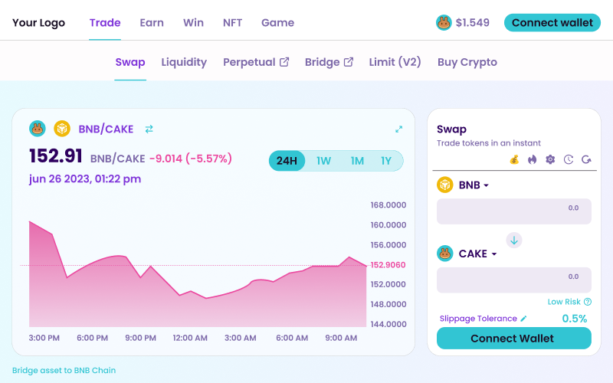Screen dimensions: 613x383
Task: Open the Earn menu
Action: (152, 23)
